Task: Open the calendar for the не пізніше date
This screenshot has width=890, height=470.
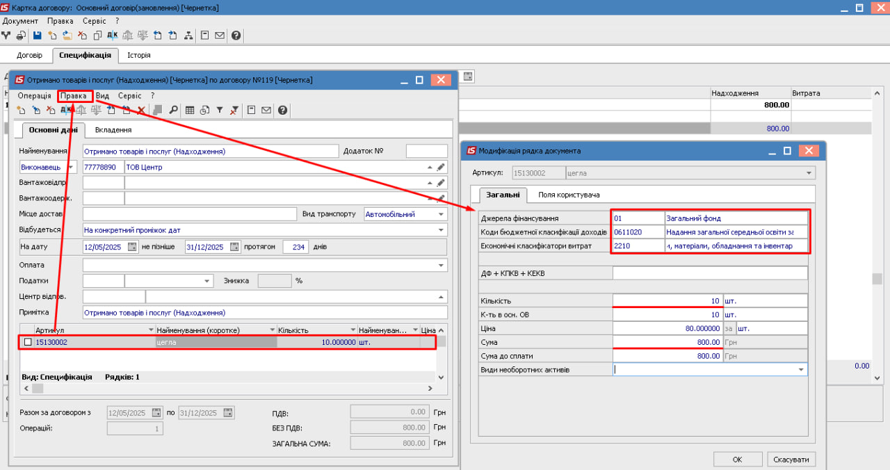Action: pyautogui.click(x=235, y=247)
